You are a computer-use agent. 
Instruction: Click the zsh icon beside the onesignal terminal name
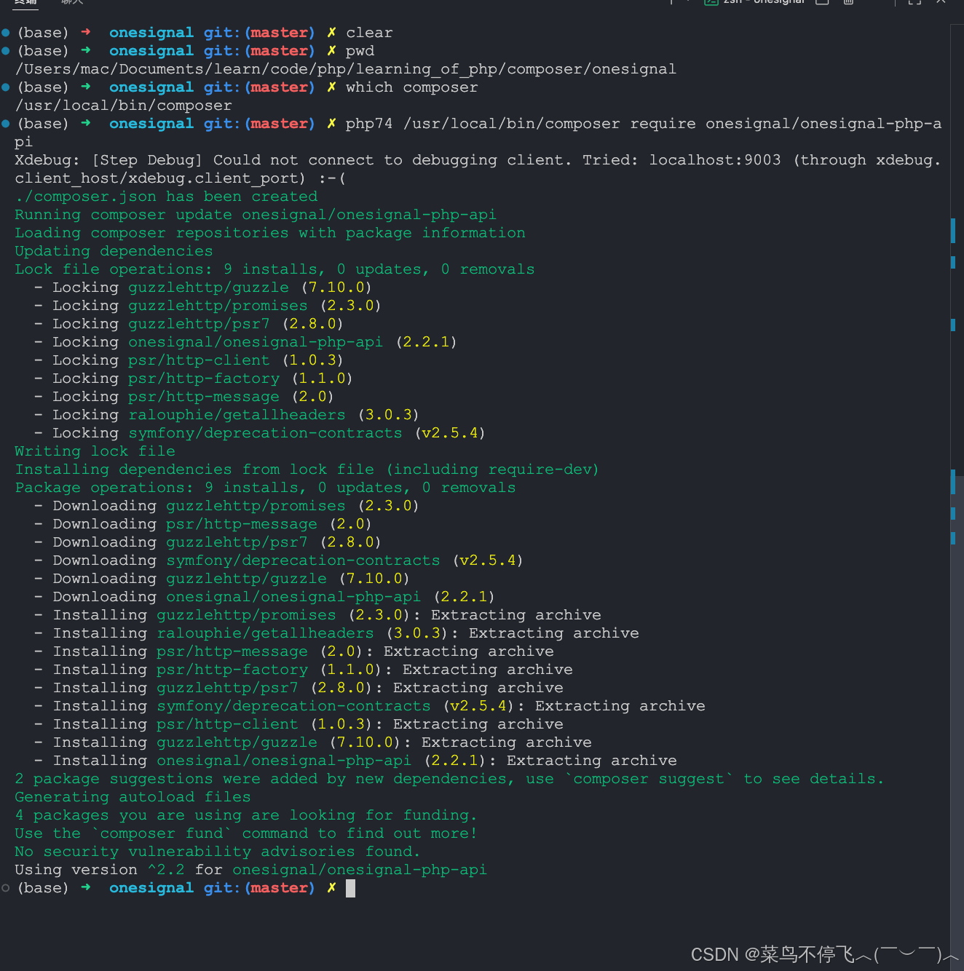(x=711, y=3)
